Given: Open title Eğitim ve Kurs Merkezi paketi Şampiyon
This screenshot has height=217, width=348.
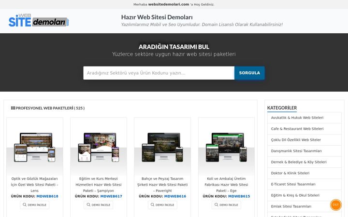Looking at the screenshot, I should tap(99, 184).
